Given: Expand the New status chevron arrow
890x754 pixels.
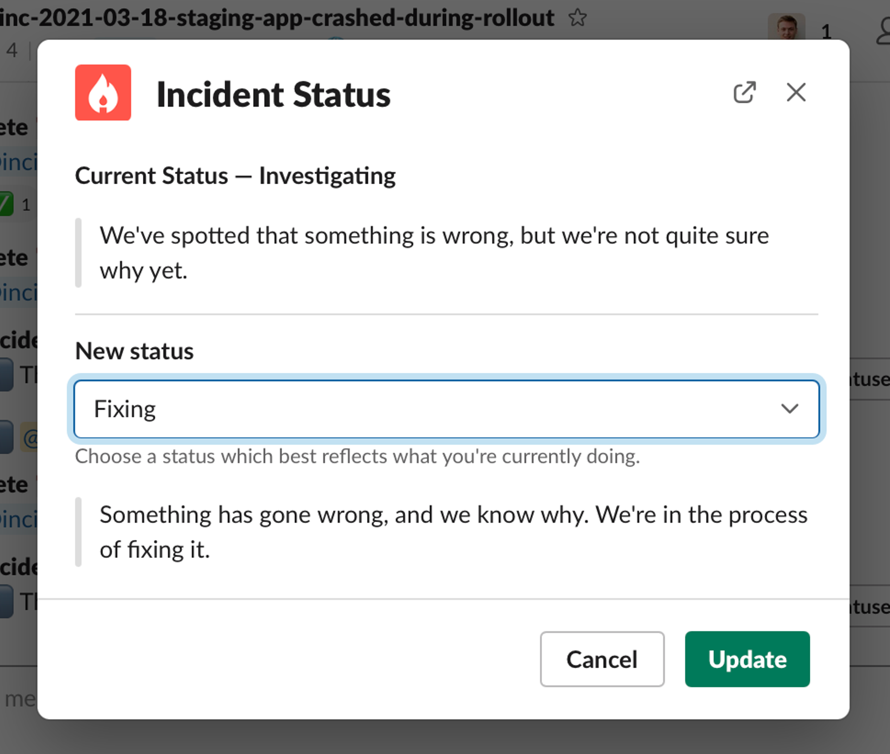Looking at the screenshot, I should (789, 408).
